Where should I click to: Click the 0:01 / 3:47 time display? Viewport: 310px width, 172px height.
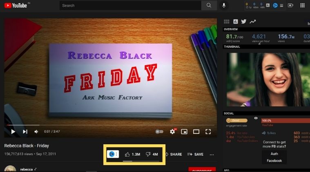click(52, 131)
